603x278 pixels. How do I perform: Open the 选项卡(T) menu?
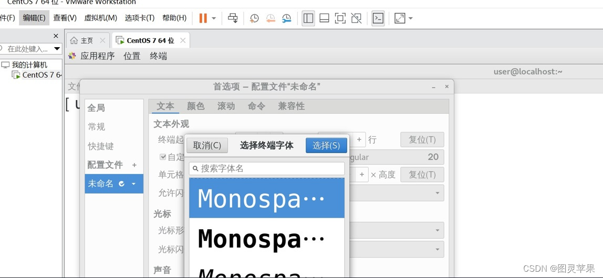click(140, 18)
